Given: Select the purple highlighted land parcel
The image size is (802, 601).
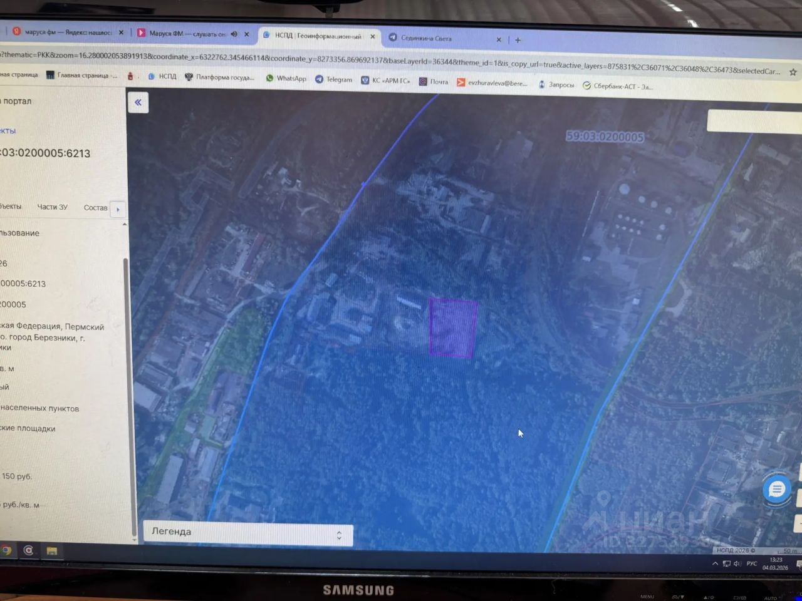Looking at the screenshot, I should (452, 328).
